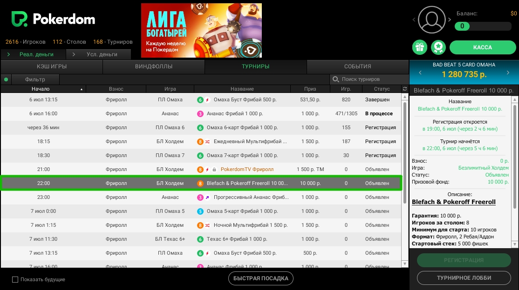This screenshot has height=290, width=519.
Task: Click the РЕГИСТРАЦИЯ button
Action: click(x=464, y=260)
